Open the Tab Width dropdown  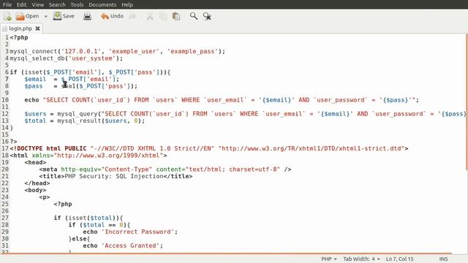(361, 259)
